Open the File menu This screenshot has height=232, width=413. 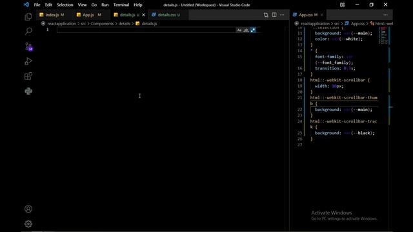(37, 5)
